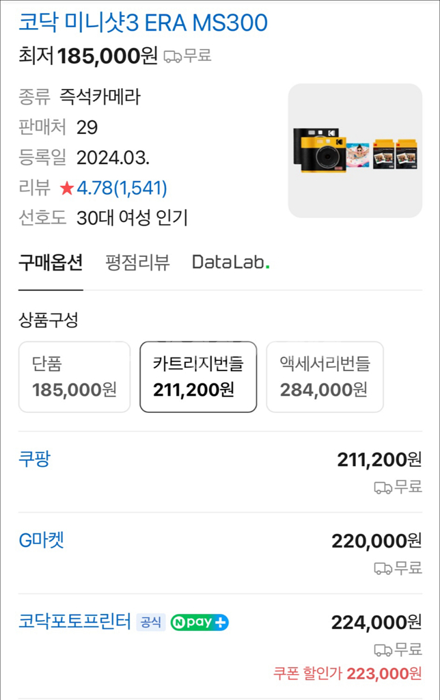Viewport: 440px width, 700px height.
Task: Select the 단품 185,000원 option
Action: (x=74, y=377)
